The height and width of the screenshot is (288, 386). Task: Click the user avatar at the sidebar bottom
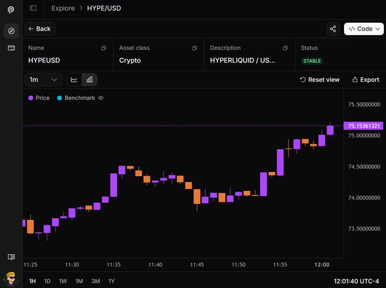(11, 279)
